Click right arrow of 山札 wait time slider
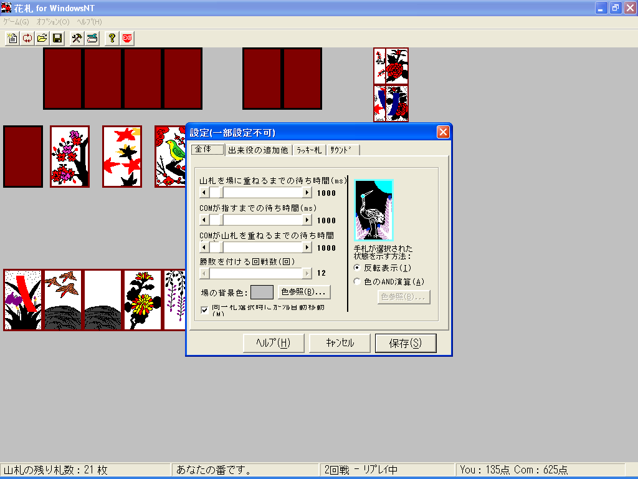638x479 pixels. pos(307,193)
